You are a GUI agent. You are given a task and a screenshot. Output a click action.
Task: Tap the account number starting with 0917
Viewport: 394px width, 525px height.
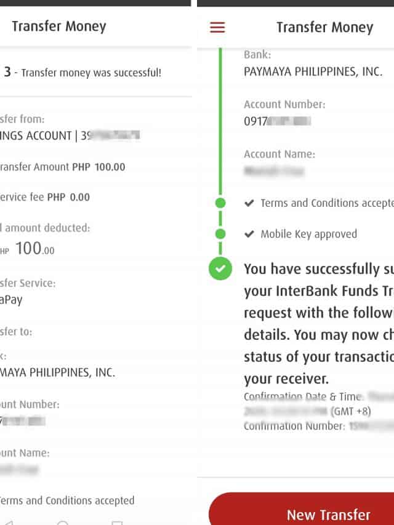[x=276, y=121]
